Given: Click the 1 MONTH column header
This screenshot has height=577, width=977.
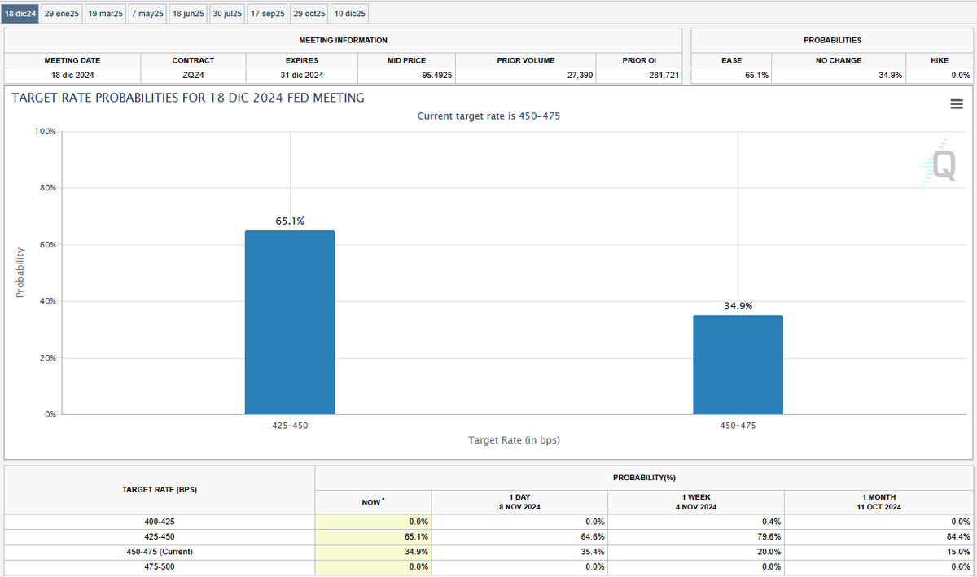Looking at the screenshot, I should (x=878, y=501).
